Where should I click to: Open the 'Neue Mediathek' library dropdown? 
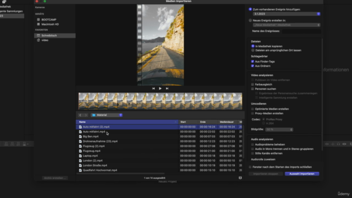(287, 25)
